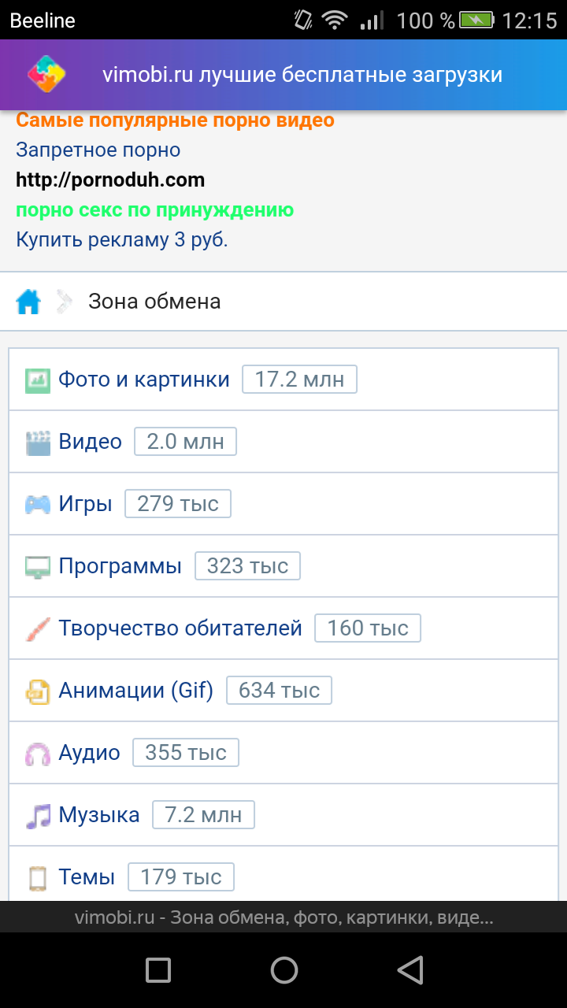Open Творчество обитателей category

click(x=180, y=628)
